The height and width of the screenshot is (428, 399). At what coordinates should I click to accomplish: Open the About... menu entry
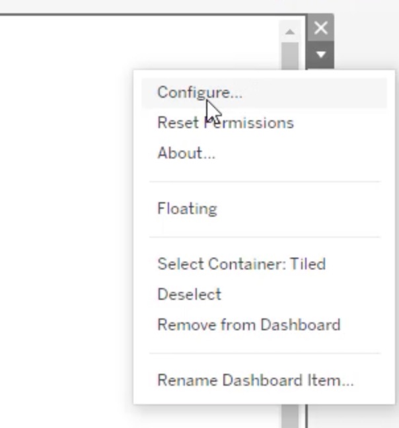(x=186, y=153)
